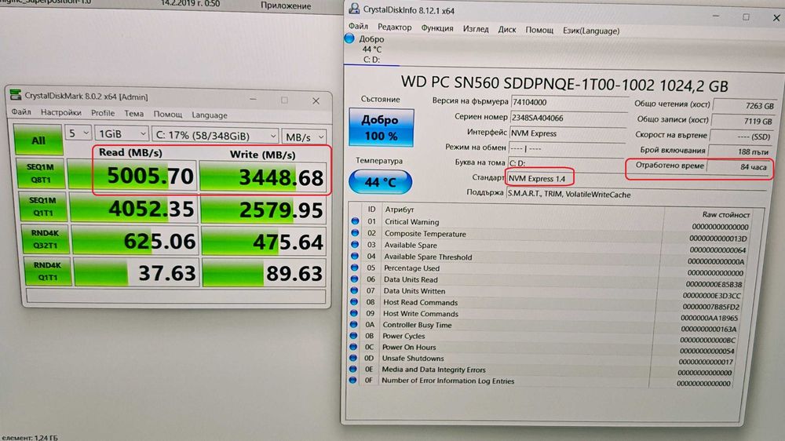Viewport: 785px width, 441px height.
Task: Open the drive dropdown C: 17% (58/348GiB)
Action: (x=215, y=135)
